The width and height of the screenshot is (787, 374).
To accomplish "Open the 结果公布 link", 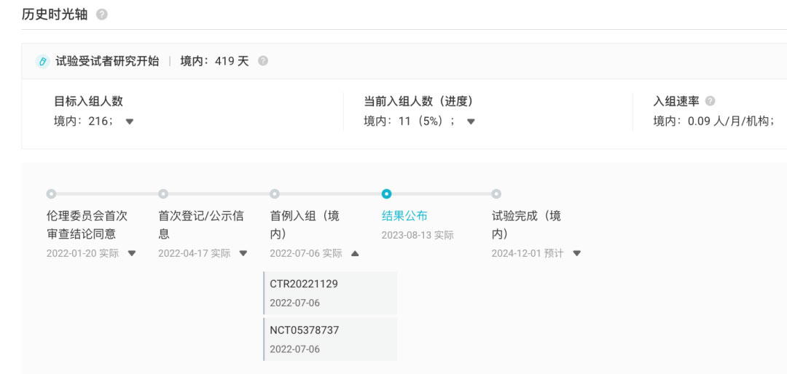I will (x=404, y=216).
